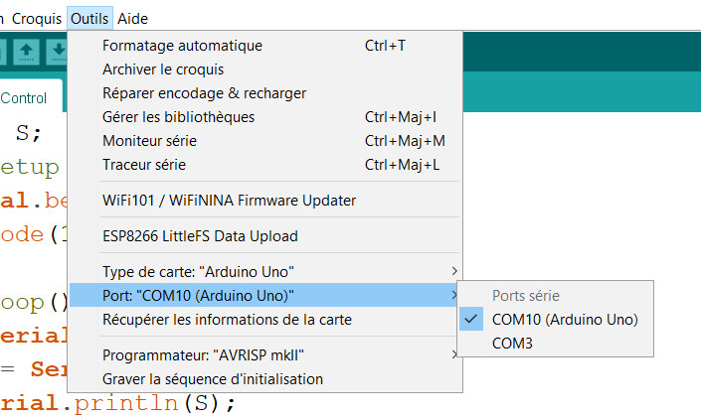Open the Croquis menu
The height and width of the screenshot is (420, 701).
tap(37, 19)
